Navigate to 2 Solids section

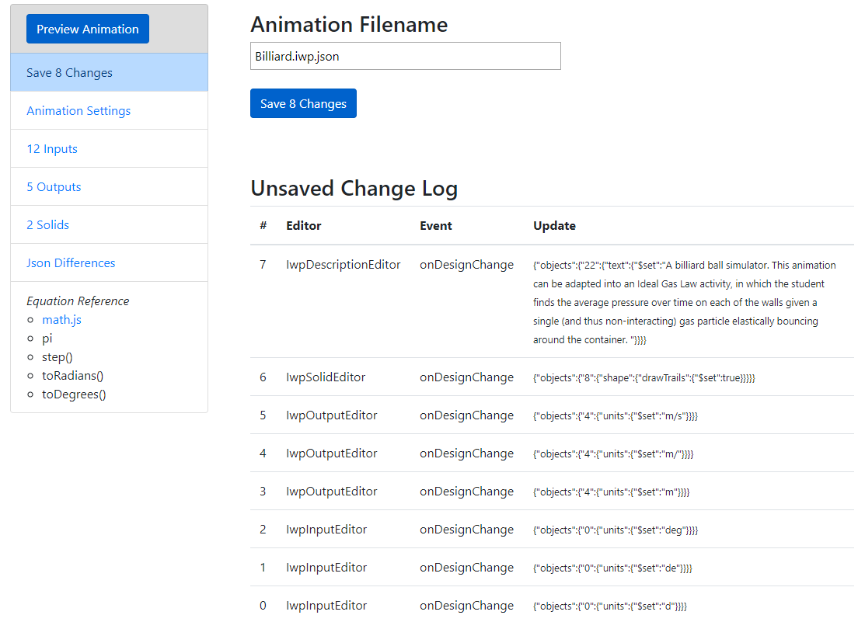click(x=110, y=225)
